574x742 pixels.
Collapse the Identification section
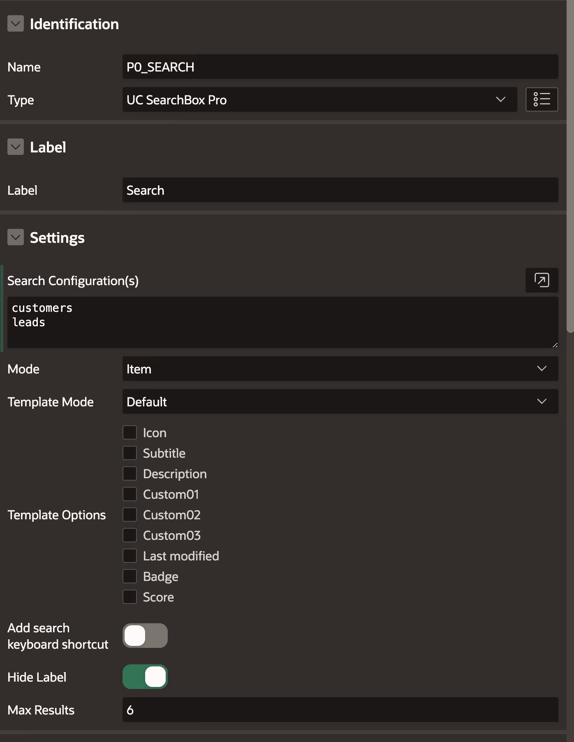tap(16, 24)
